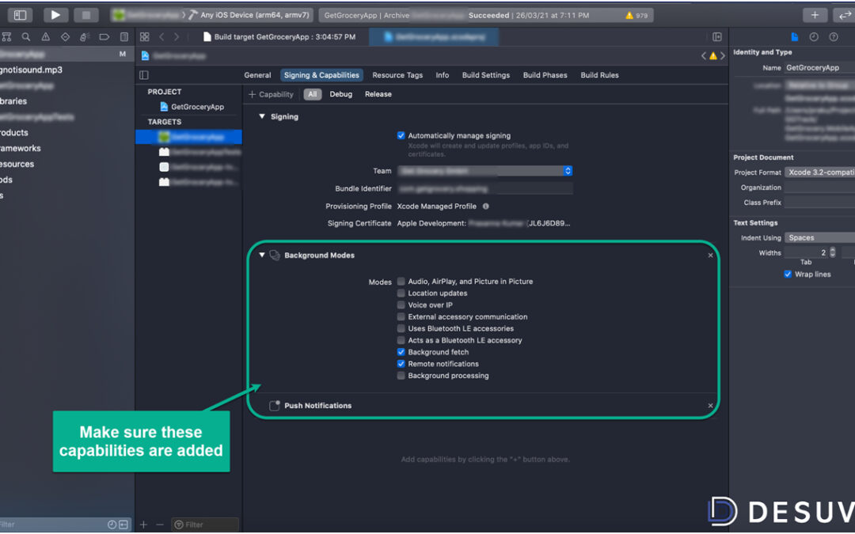
Task: Open the Indent Using dropdown
Action: point(820,237)
